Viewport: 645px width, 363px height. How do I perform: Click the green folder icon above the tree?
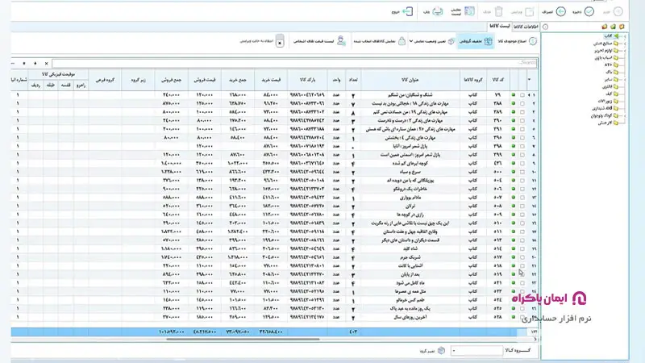pyautogui.click(x=613, y=27)
